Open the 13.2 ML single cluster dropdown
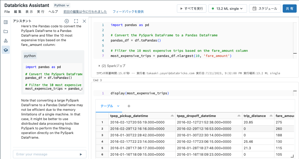 227,8
